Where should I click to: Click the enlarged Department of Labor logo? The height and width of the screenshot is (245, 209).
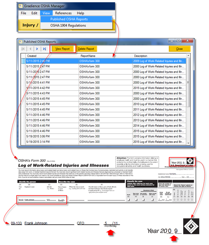tap(191, 226)
